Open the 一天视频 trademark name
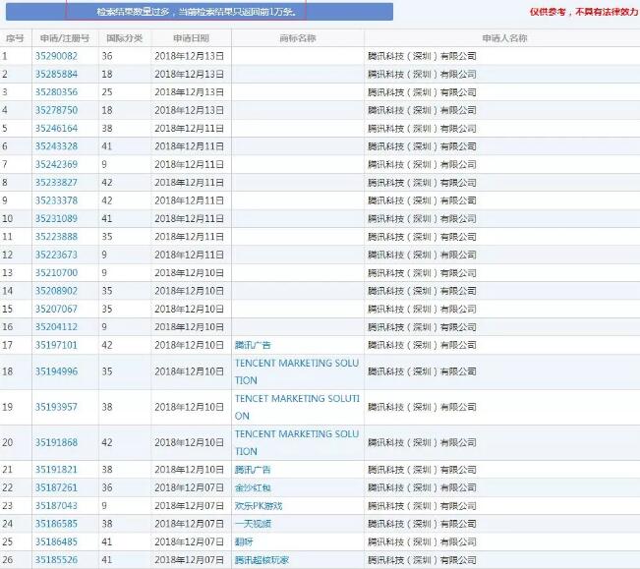This screenshot has width=640, height=569. (x=253, y=524)
